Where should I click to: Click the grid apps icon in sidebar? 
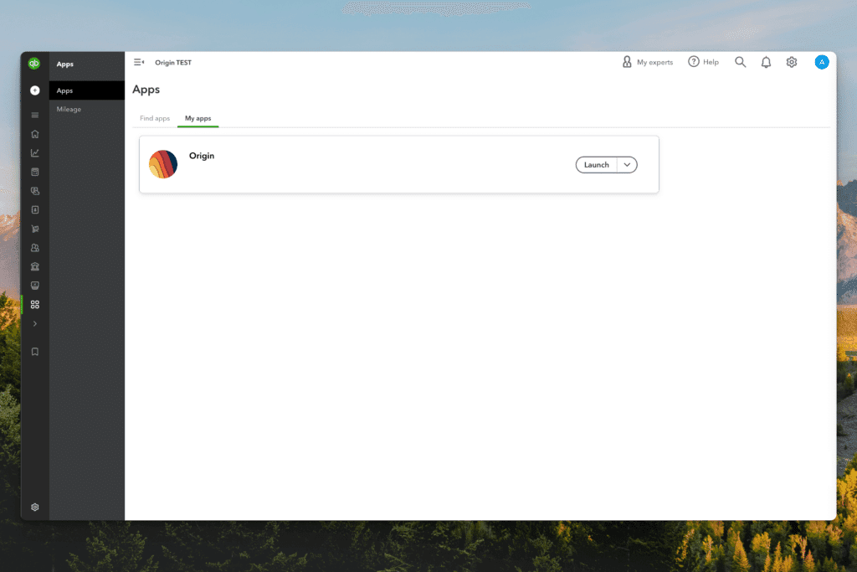pos(35,305)
